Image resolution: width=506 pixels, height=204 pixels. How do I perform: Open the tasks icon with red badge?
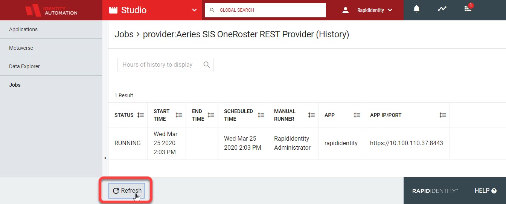468,8
